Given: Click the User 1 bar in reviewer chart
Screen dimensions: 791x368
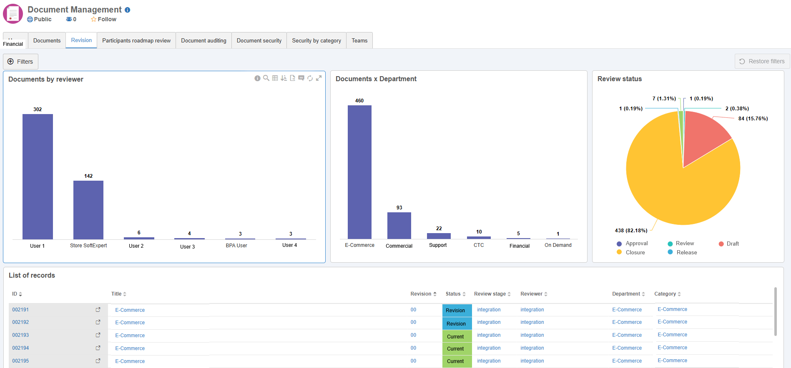Looking at the screenshot, I should coord(38,177).
